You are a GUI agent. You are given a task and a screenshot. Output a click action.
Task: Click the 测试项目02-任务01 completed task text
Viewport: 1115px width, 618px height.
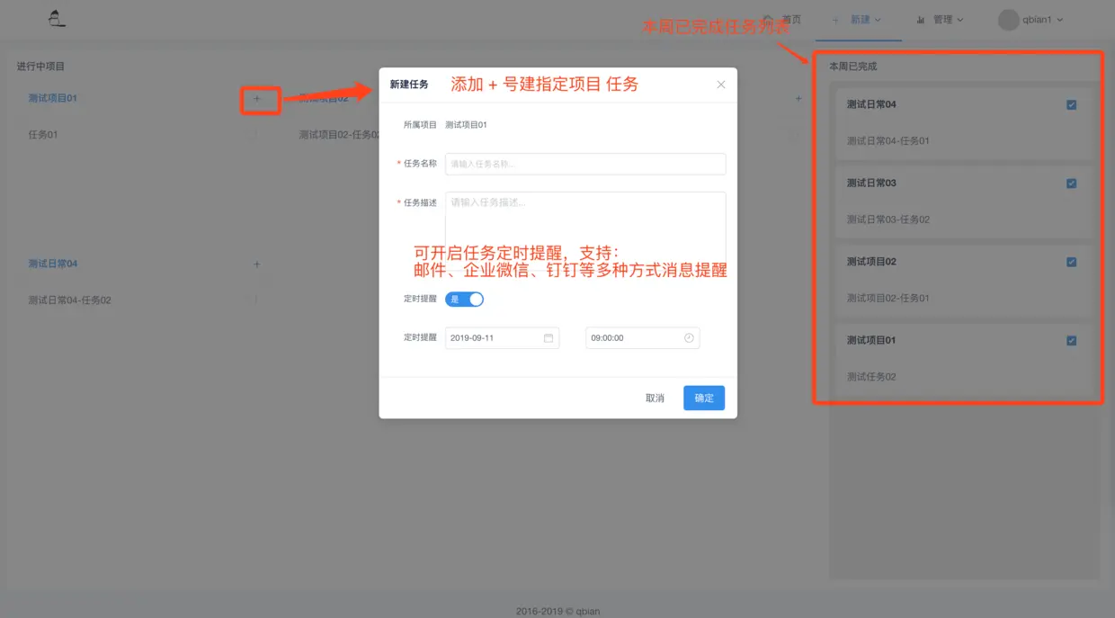(x=888, y=298)
